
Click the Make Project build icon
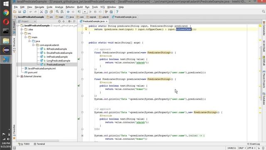click(79, 12)
